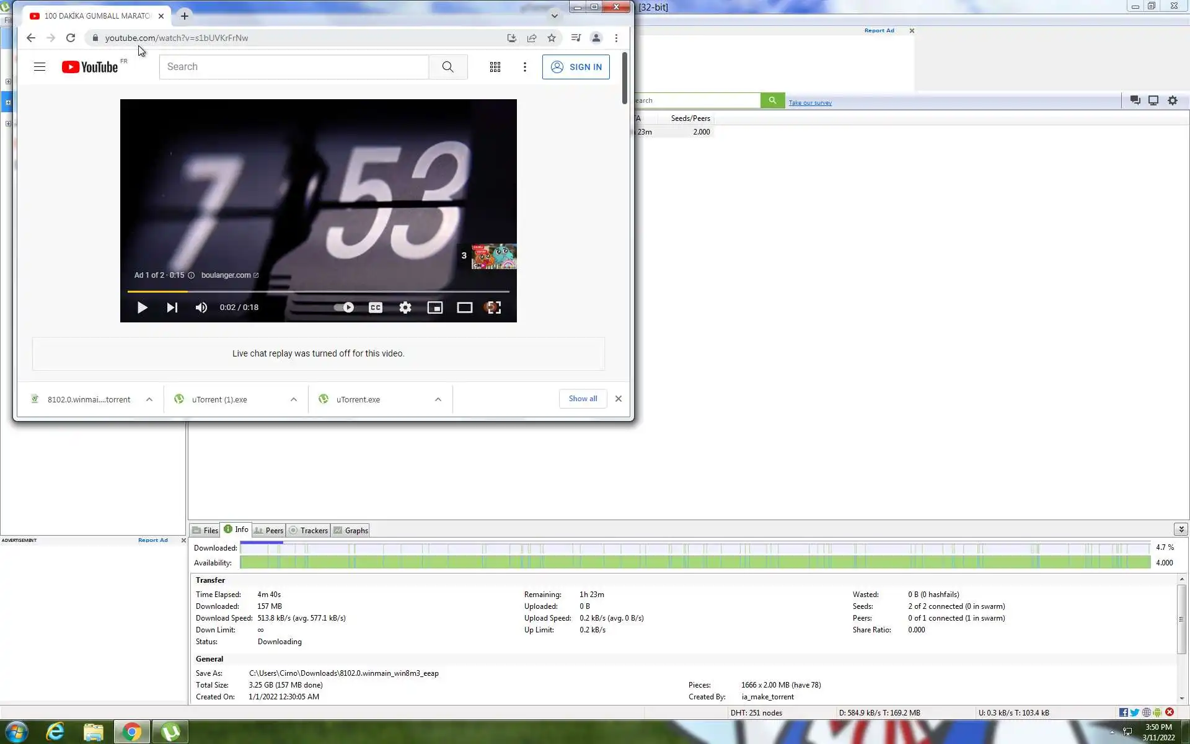Expand options for 8102.0.winmai torrent download

click(x=149, y=399)
